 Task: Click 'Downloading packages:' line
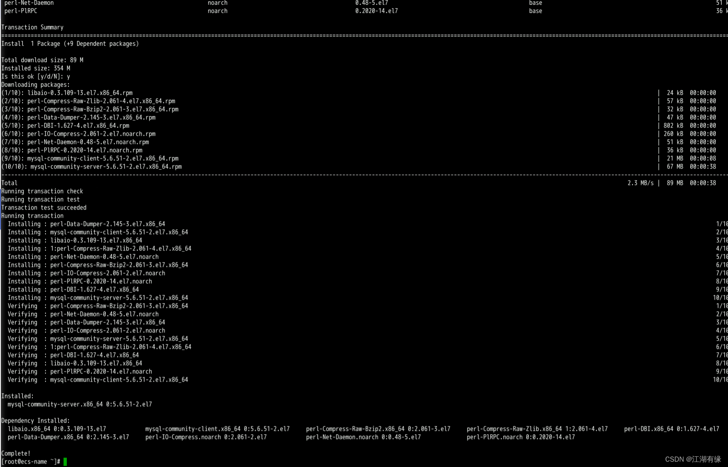click(x=36, y=85)
